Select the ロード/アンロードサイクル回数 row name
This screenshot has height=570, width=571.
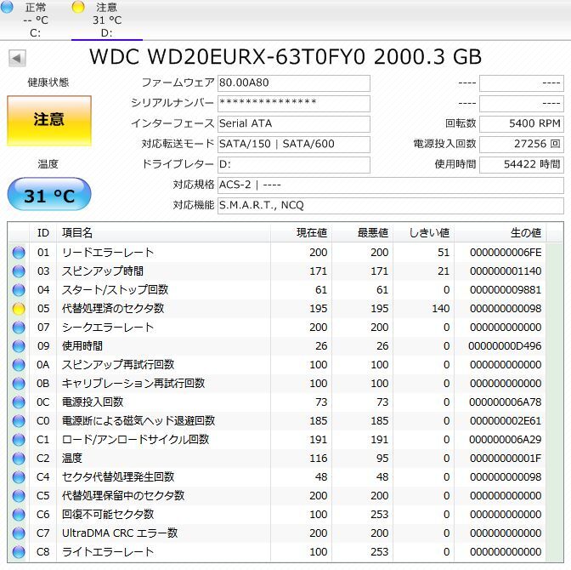(135, 440)
